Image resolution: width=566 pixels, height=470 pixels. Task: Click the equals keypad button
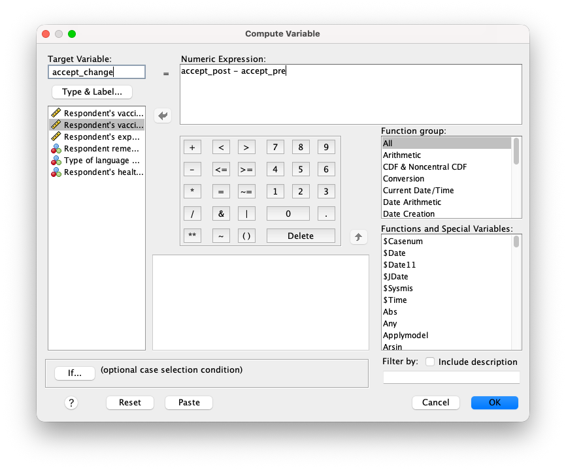[x=221, y=191]
